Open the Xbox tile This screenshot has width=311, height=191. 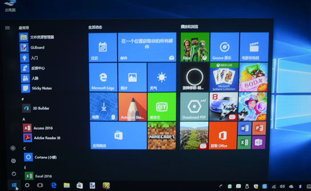click(x=195, y=47)
